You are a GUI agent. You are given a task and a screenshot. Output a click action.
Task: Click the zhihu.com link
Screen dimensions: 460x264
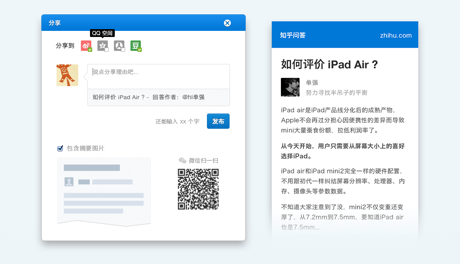pyautogui.click(x=396, y=35)
